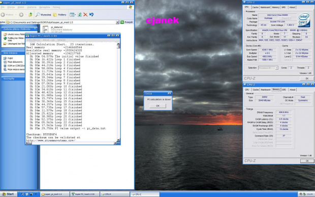Viewport: 315px width, 197px height.
Task: Click the Forward arrow in Explorer toolbar
Action: click(21, 14)
